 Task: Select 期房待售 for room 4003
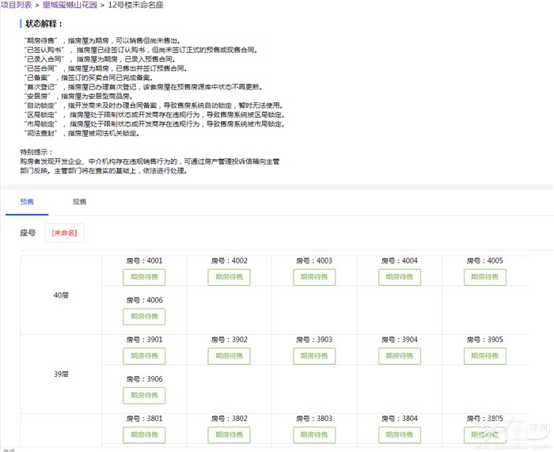pyautogui.click(x=314, y=277)
